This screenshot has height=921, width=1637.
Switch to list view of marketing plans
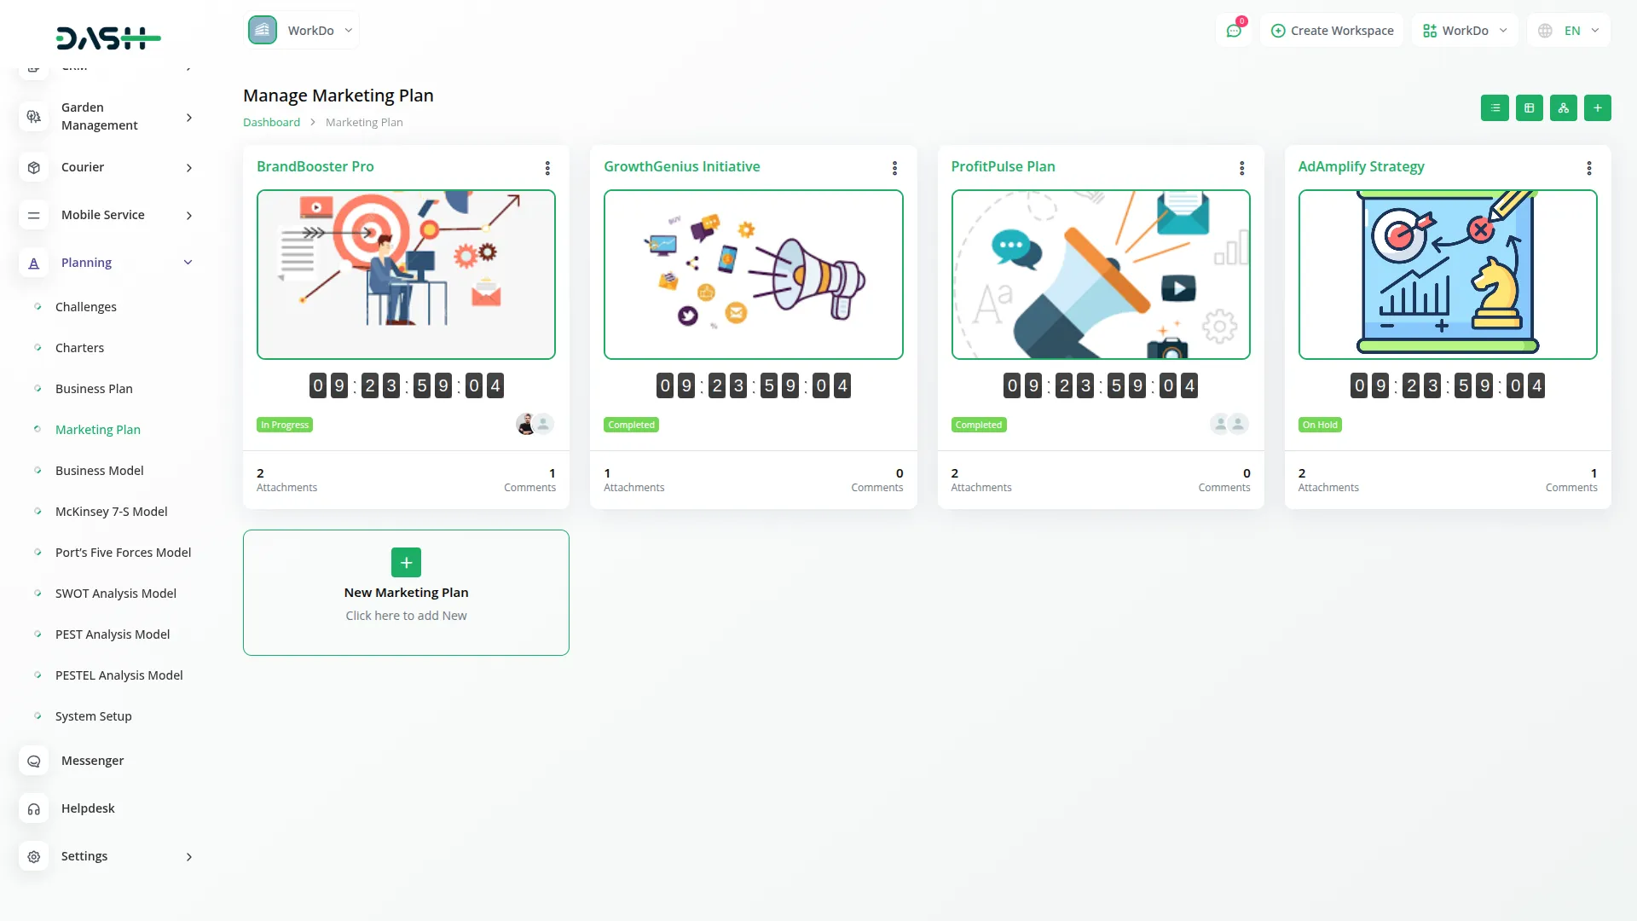tap(1495, 108)
